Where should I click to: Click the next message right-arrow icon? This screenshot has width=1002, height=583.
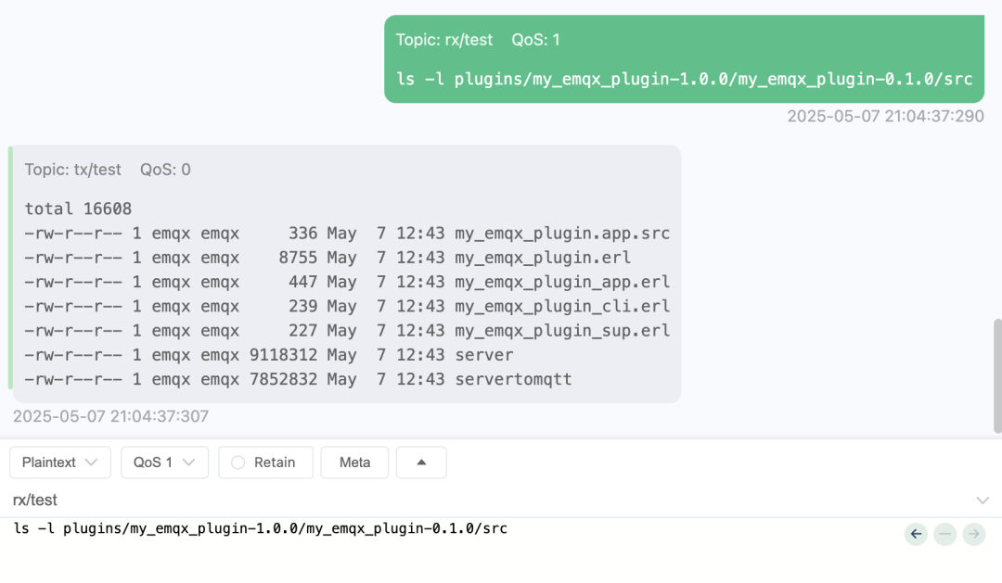(973, 534)
